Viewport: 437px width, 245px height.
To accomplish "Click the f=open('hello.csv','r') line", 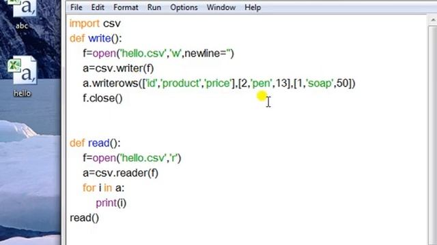I will coord(132,159).
